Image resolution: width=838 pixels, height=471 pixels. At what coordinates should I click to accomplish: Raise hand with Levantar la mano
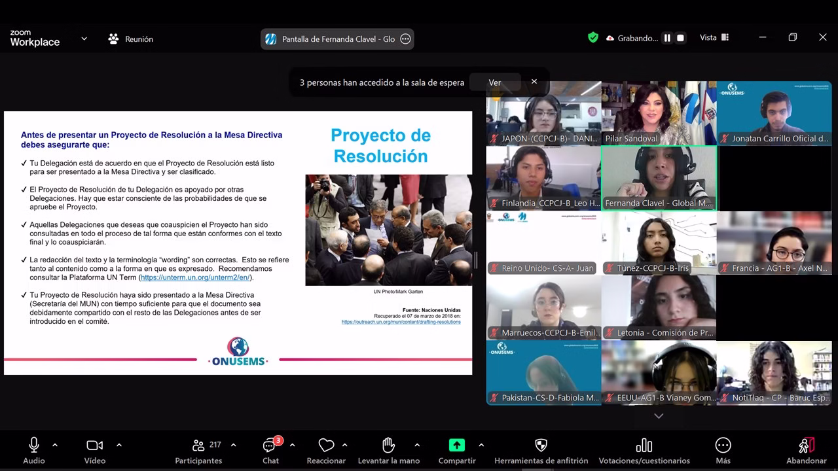(388, 446)
